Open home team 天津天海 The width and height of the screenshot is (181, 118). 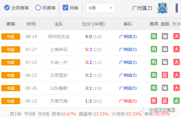pos(59,101)
